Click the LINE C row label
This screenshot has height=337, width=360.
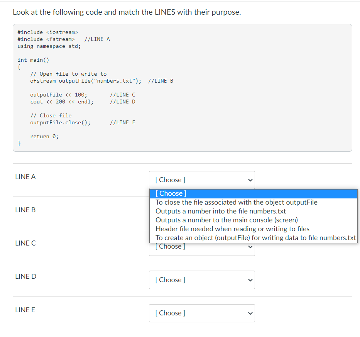click(x=25, y=243)
